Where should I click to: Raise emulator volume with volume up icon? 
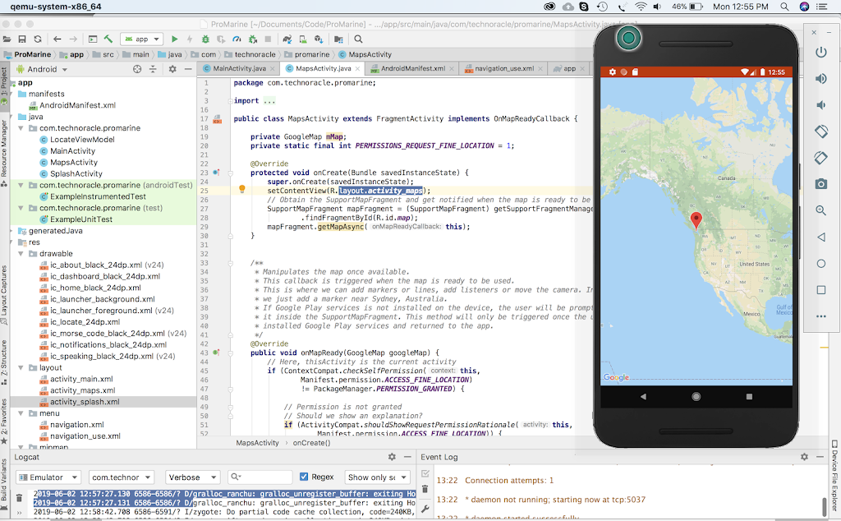pyautogui.click(x=820, y=79)
